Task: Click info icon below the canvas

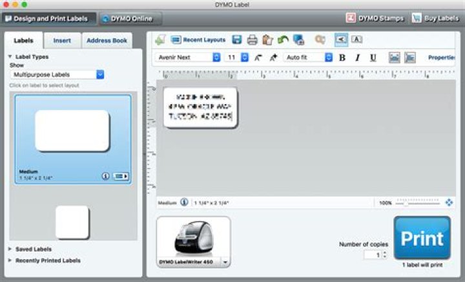Action: (184, 202)
